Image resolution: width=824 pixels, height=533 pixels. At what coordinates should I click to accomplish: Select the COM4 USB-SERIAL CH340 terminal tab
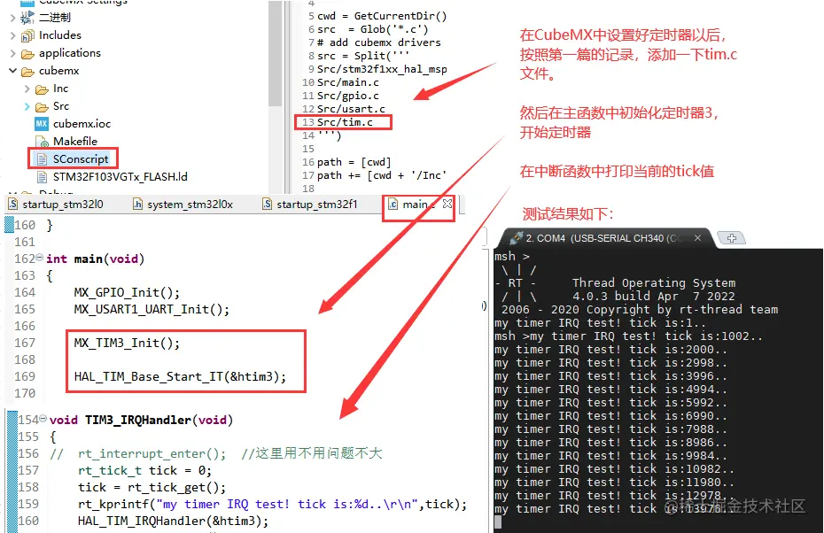point(603,238)
